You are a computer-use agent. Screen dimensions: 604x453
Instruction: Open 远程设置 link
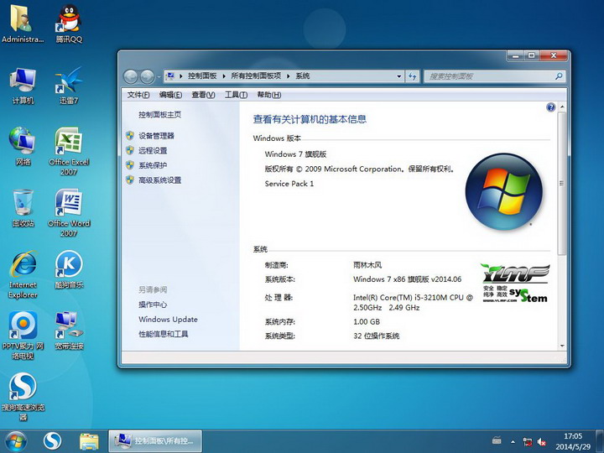click(153, 150)
